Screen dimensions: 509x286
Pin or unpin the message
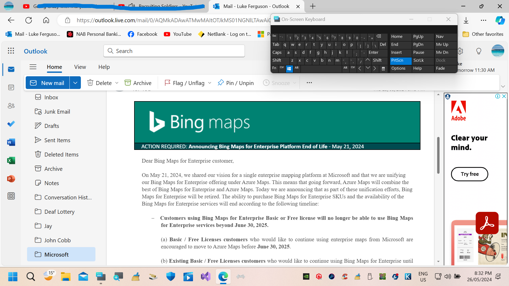click(x=235, y=83)
